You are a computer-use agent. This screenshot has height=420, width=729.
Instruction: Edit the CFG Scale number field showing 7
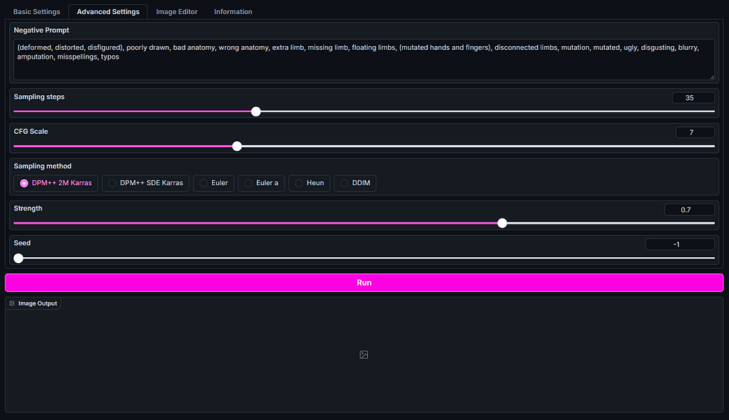tap(695, 132)
